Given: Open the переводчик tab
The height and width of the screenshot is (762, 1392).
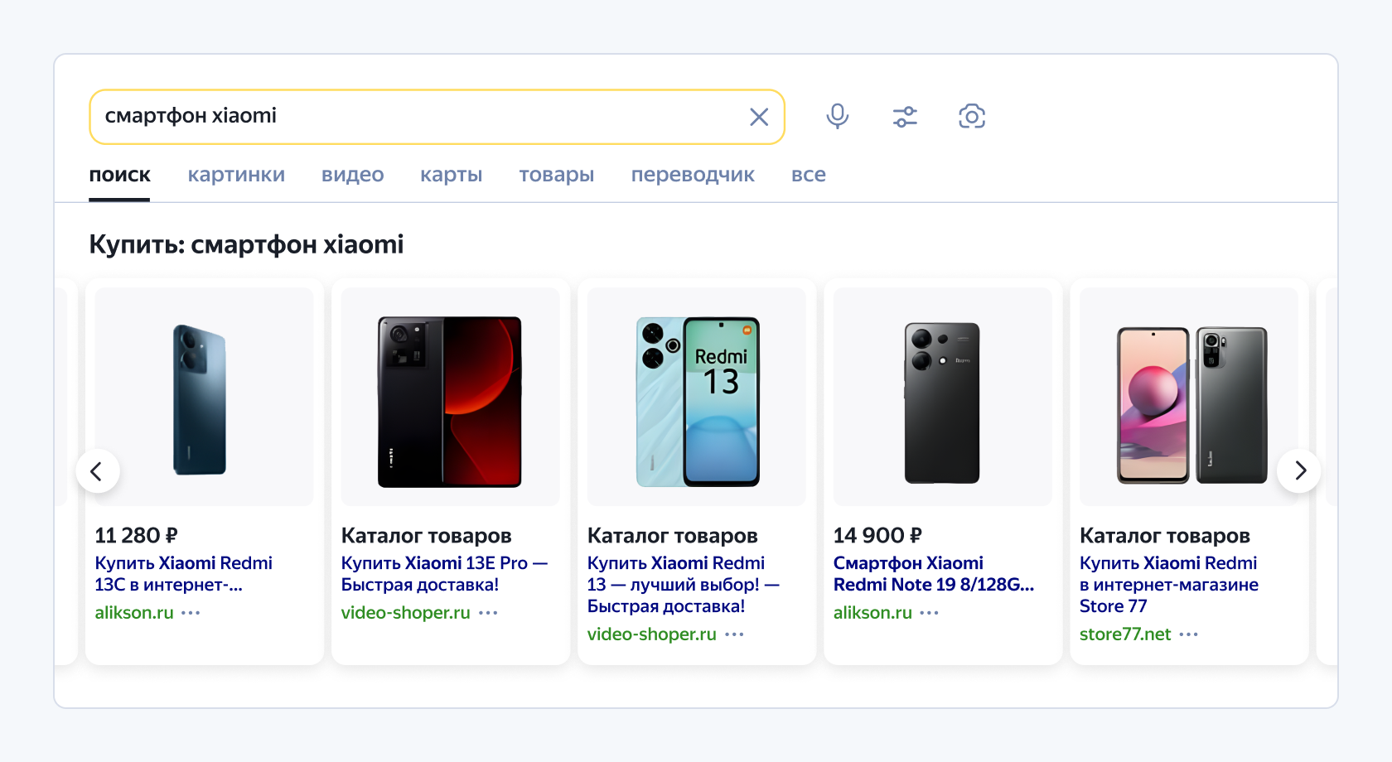Looking at the screenshot, I should click(x=693, y=175).
